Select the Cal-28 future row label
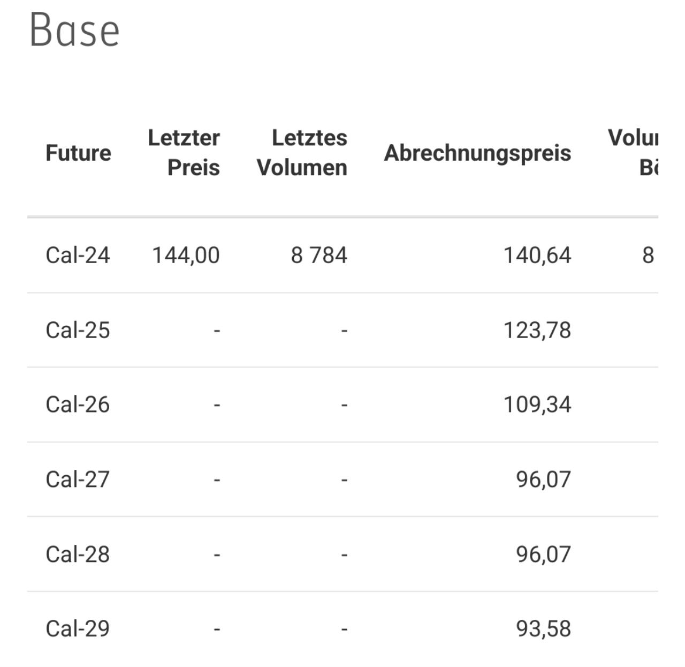Screen dimensions: 685x667 (78, 554)
